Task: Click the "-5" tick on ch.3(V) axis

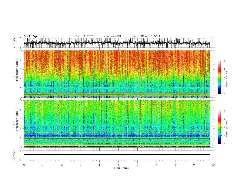Action: 21,160
